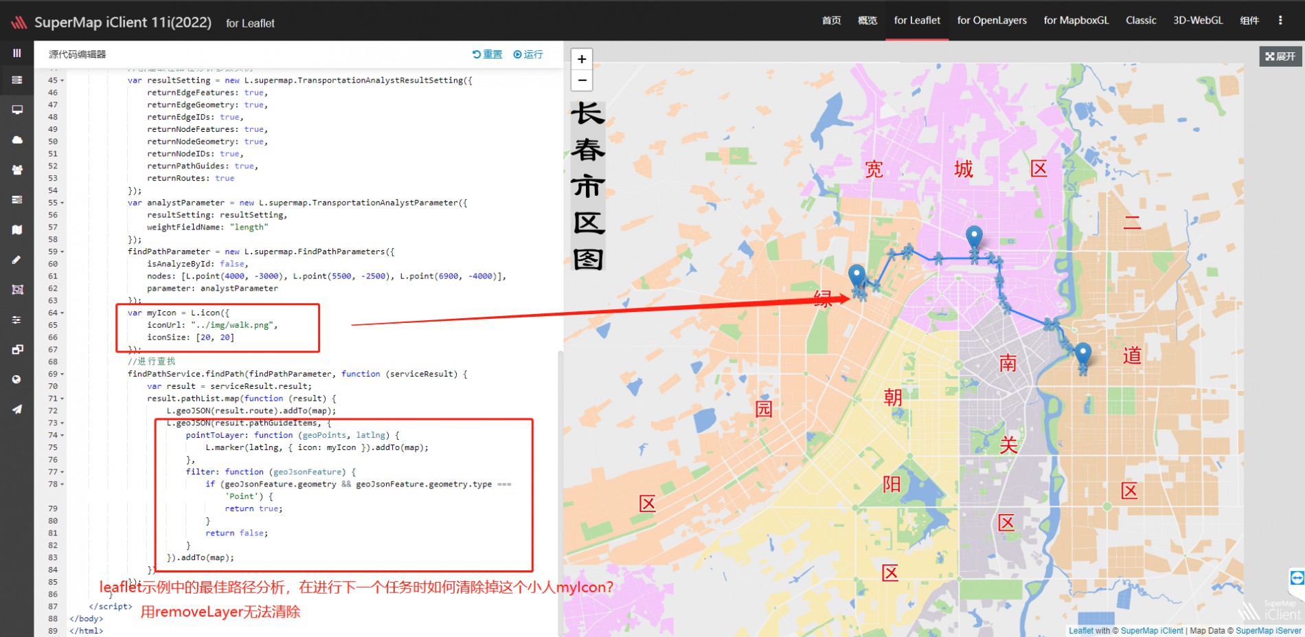Click line 88 closing body tag

coord(86,618)
